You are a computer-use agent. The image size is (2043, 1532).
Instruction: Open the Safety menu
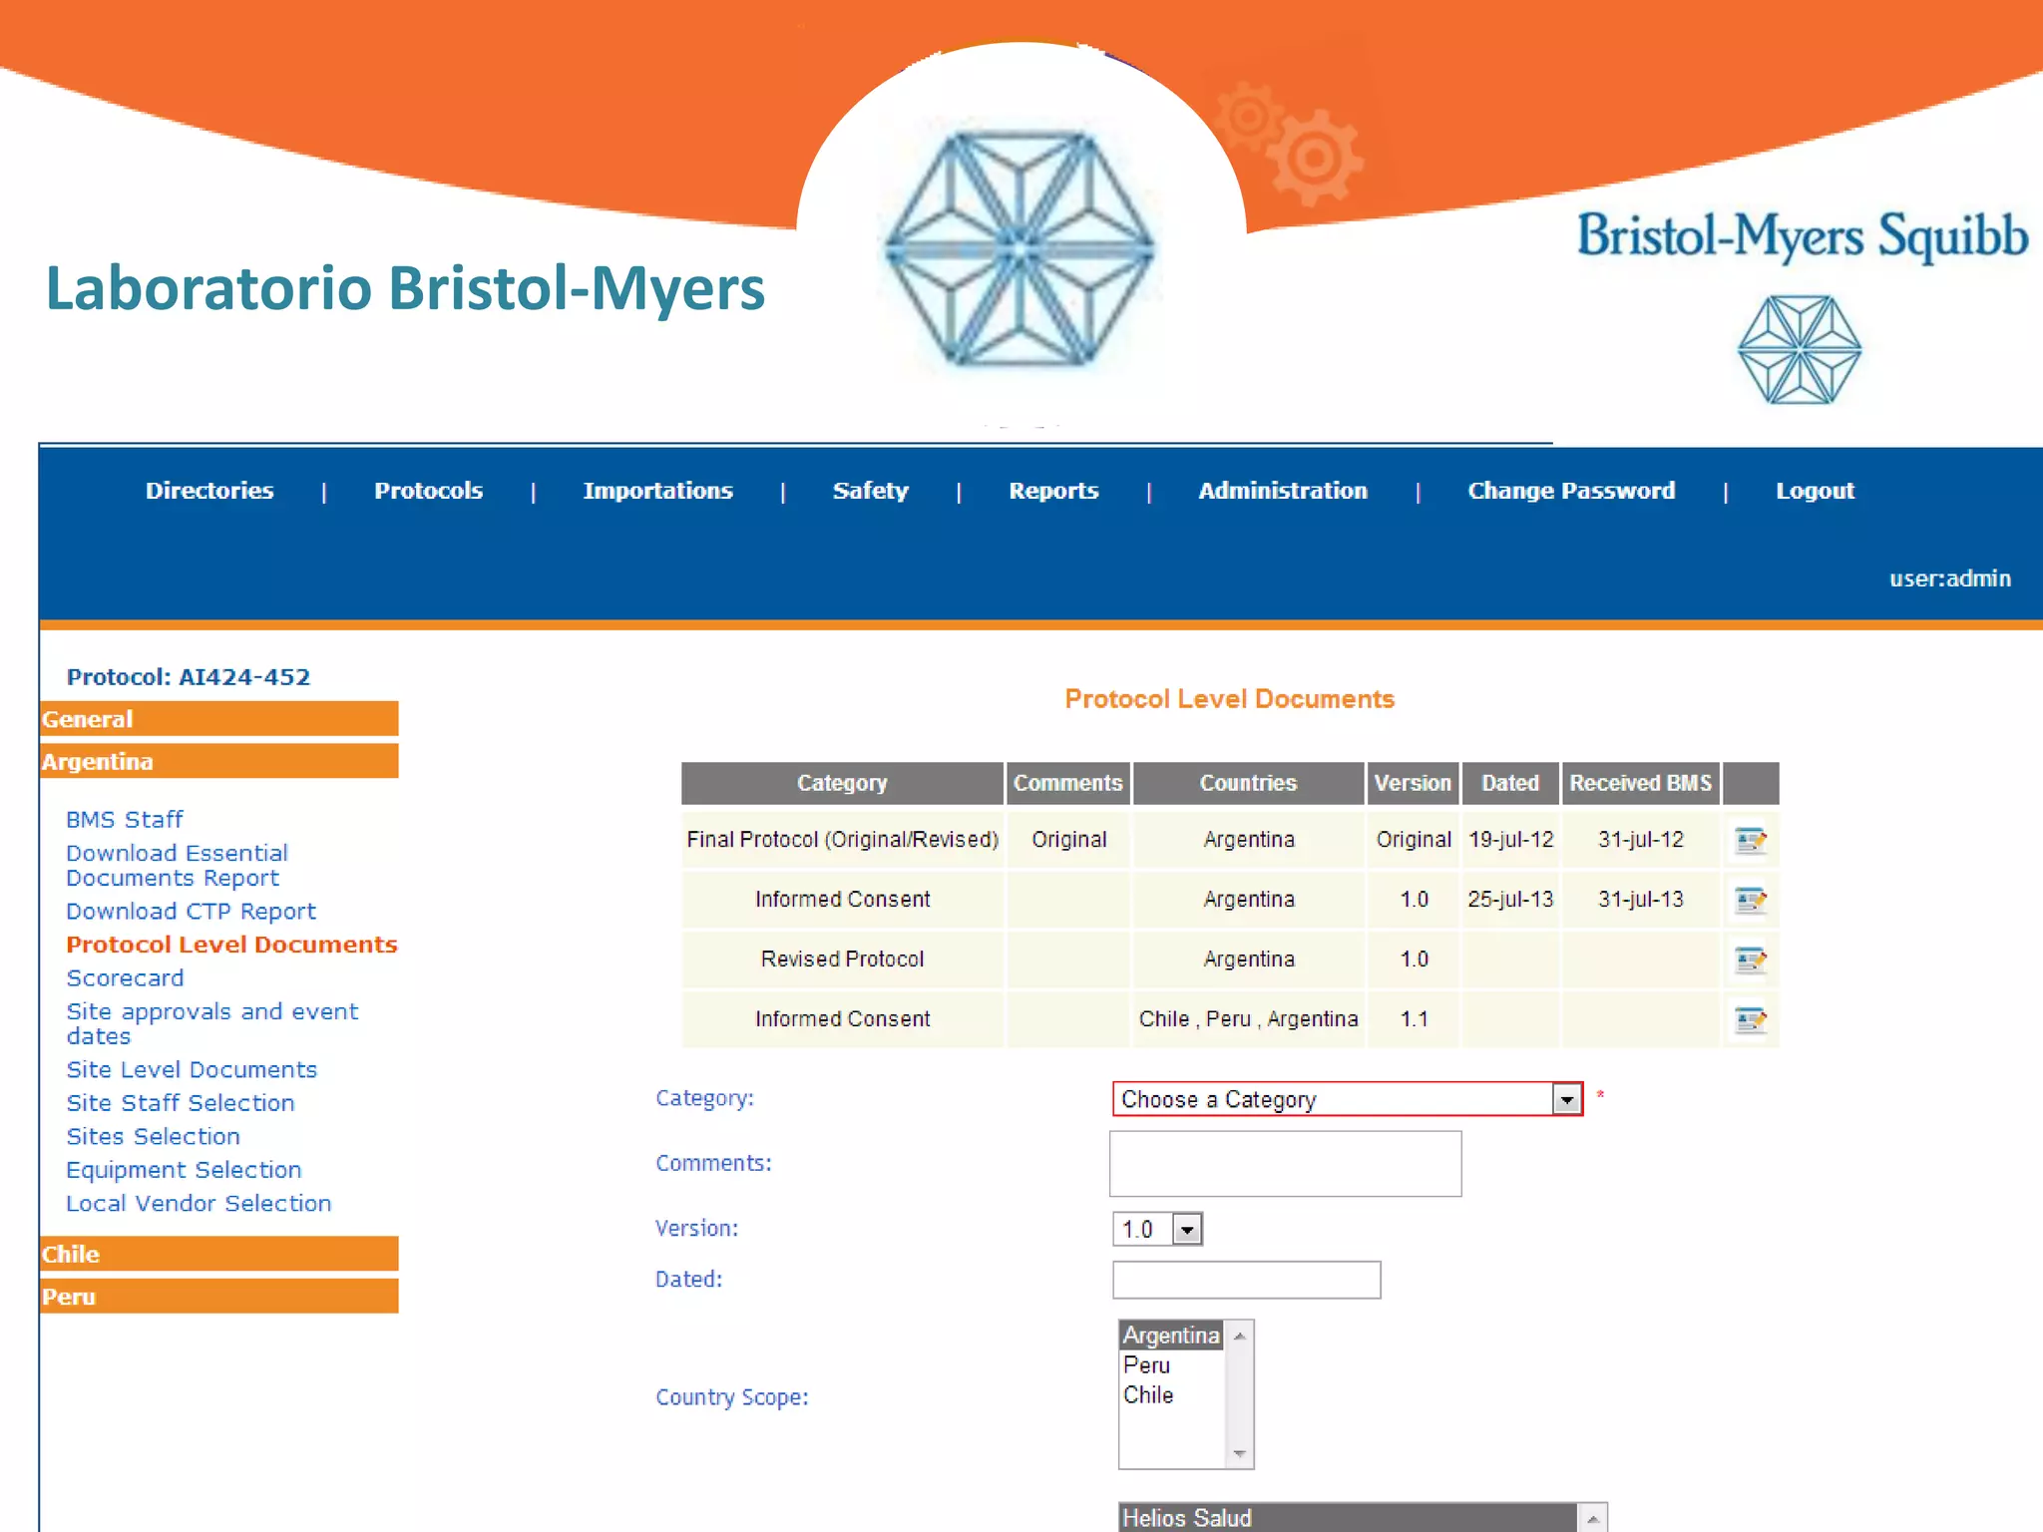pyautogui.click(x=871, y=491)
